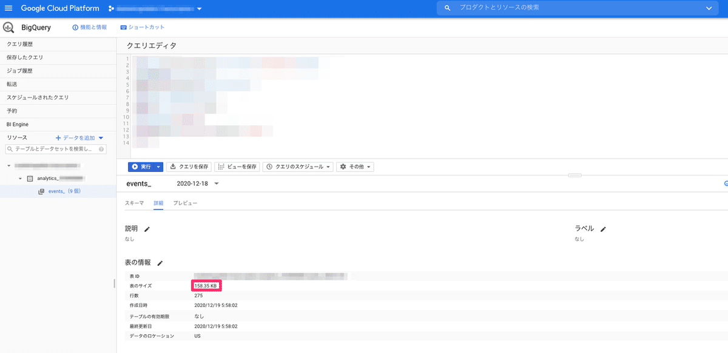Open the project dropdown arrow in header
Image resolution: width=728 pixels, height=353 pixels.
coord(199,8)
